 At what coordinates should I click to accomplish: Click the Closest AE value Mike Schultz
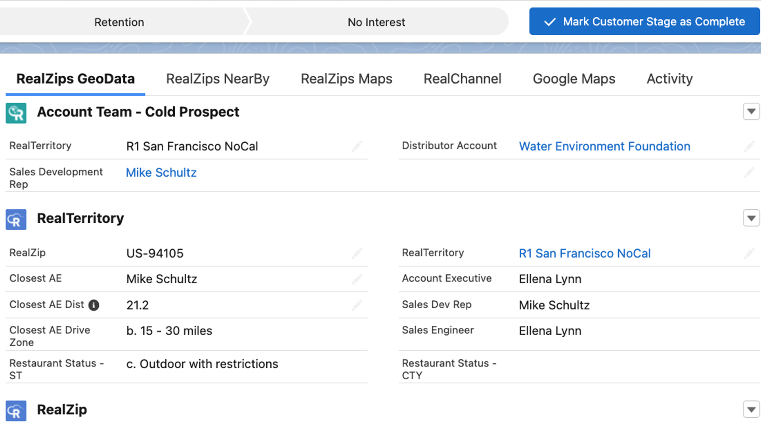162,279
